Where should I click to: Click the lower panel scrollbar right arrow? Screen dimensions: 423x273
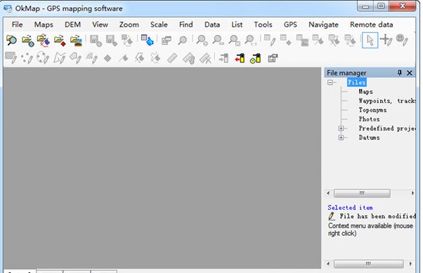click(410, 264)
